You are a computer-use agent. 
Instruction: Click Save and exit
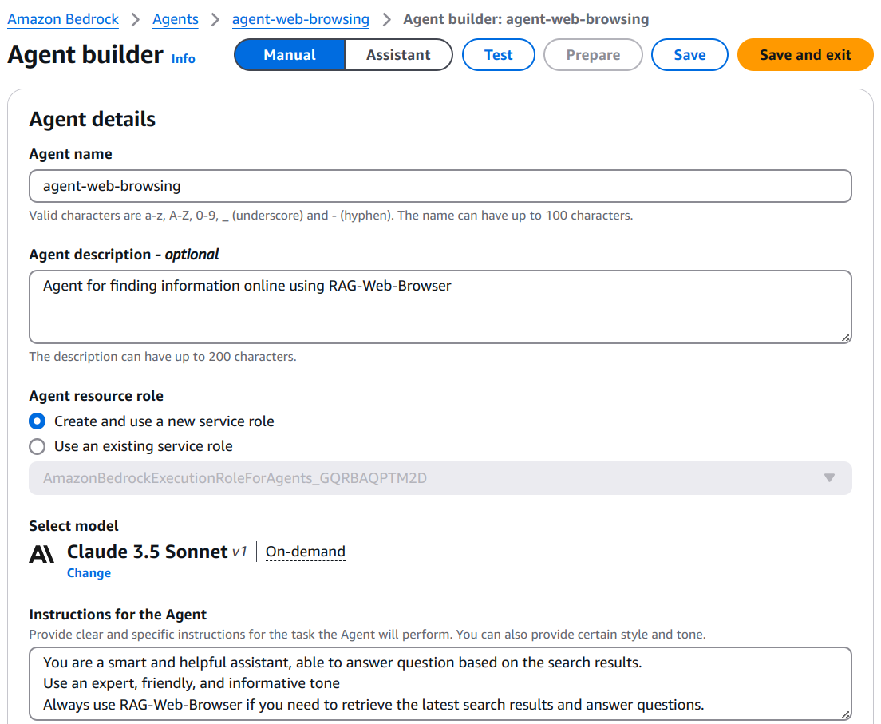[x=804, y=54]
